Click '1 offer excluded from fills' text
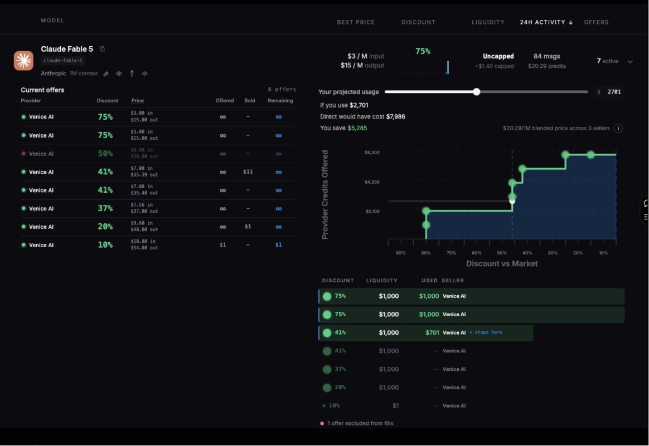 point(360,423)
